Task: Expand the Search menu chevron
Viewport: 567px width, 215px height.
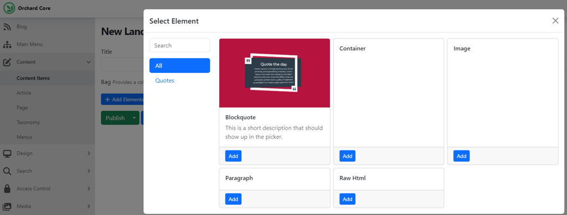Action: (89, 171)
